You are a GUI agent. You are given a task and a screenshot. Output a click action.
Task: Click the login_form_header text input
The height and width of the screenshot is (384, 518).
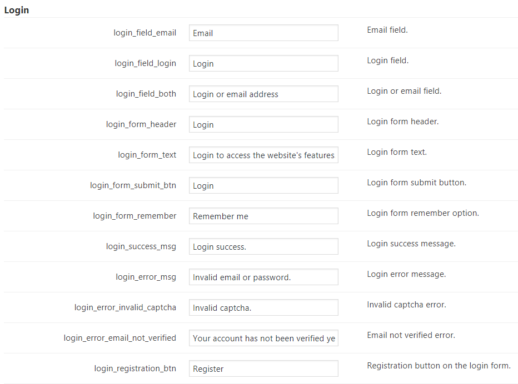[x=263, y=124]
